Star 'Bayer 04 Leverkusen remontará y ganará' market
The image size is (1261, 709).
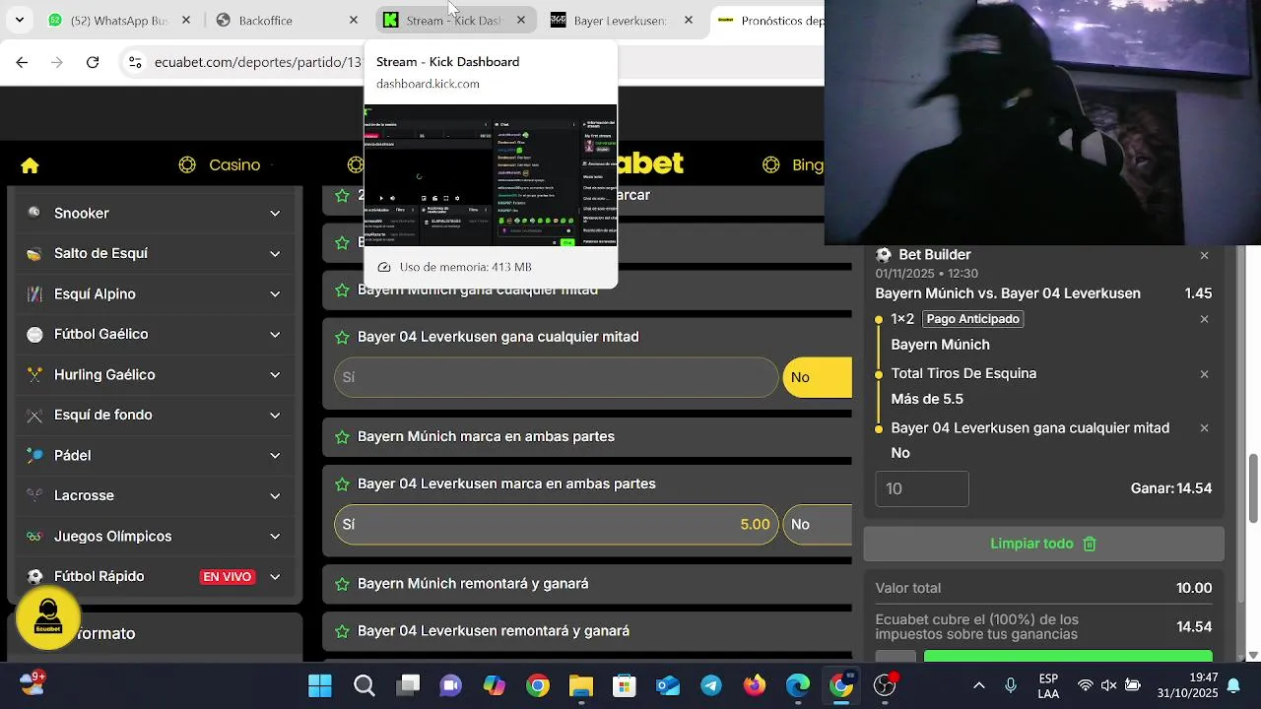click(x=342, y=631)
